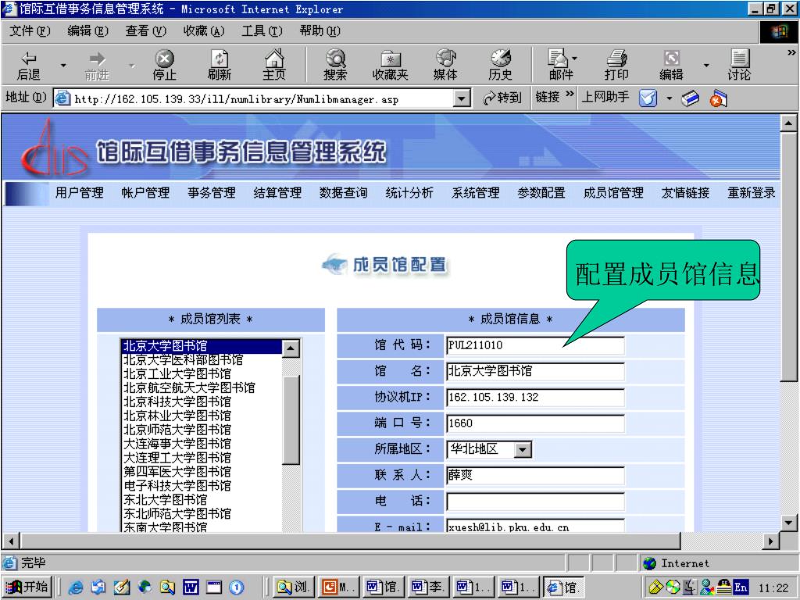Viewport: 800px width, 600px height.
Task: Launch Internet Explorer from quick launch bar
Action: click(76, 587)
